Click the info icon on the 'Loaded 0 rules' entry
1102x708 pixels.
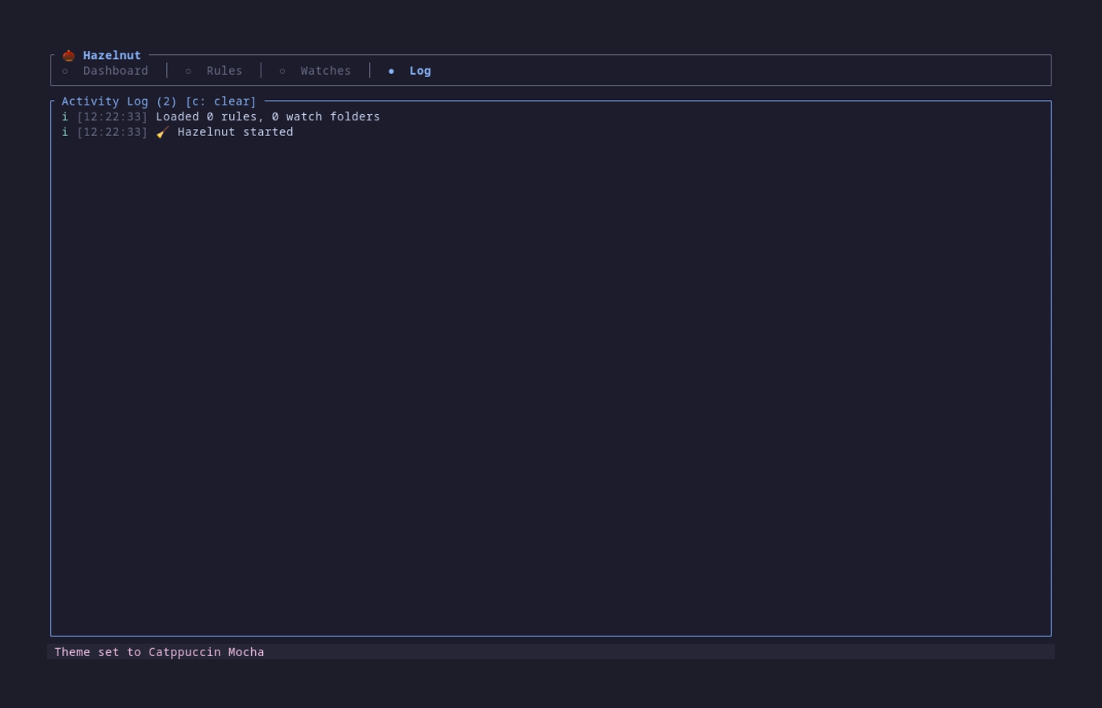[x=65, y=116]
